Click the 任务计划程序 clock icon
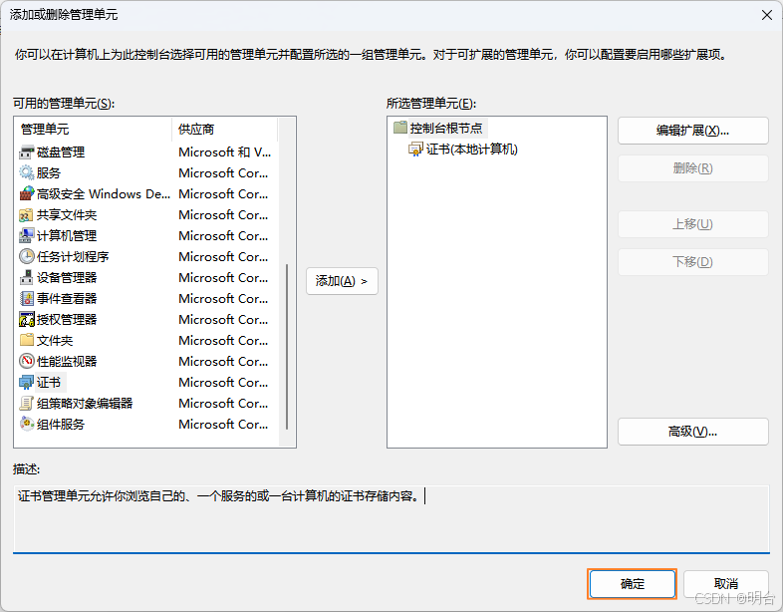783x612 pixels. (27, 257)
